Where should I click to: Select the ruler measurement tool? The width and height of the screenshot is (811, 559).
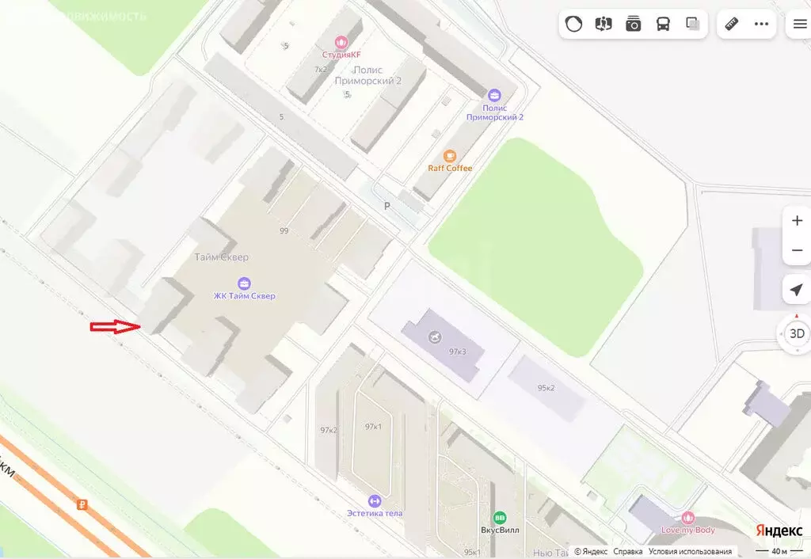coord(731,24)
